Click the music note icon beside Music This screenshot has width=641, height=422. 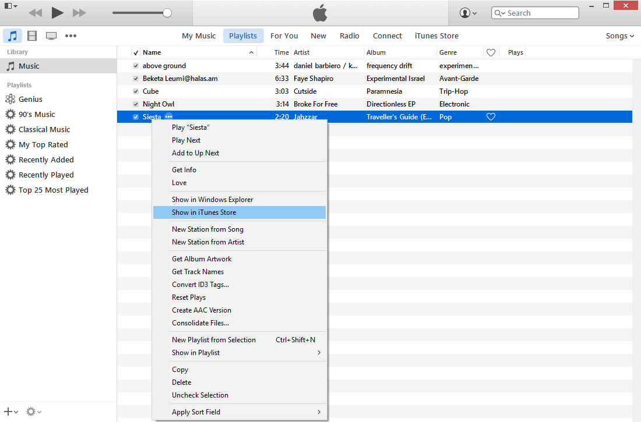10,66
